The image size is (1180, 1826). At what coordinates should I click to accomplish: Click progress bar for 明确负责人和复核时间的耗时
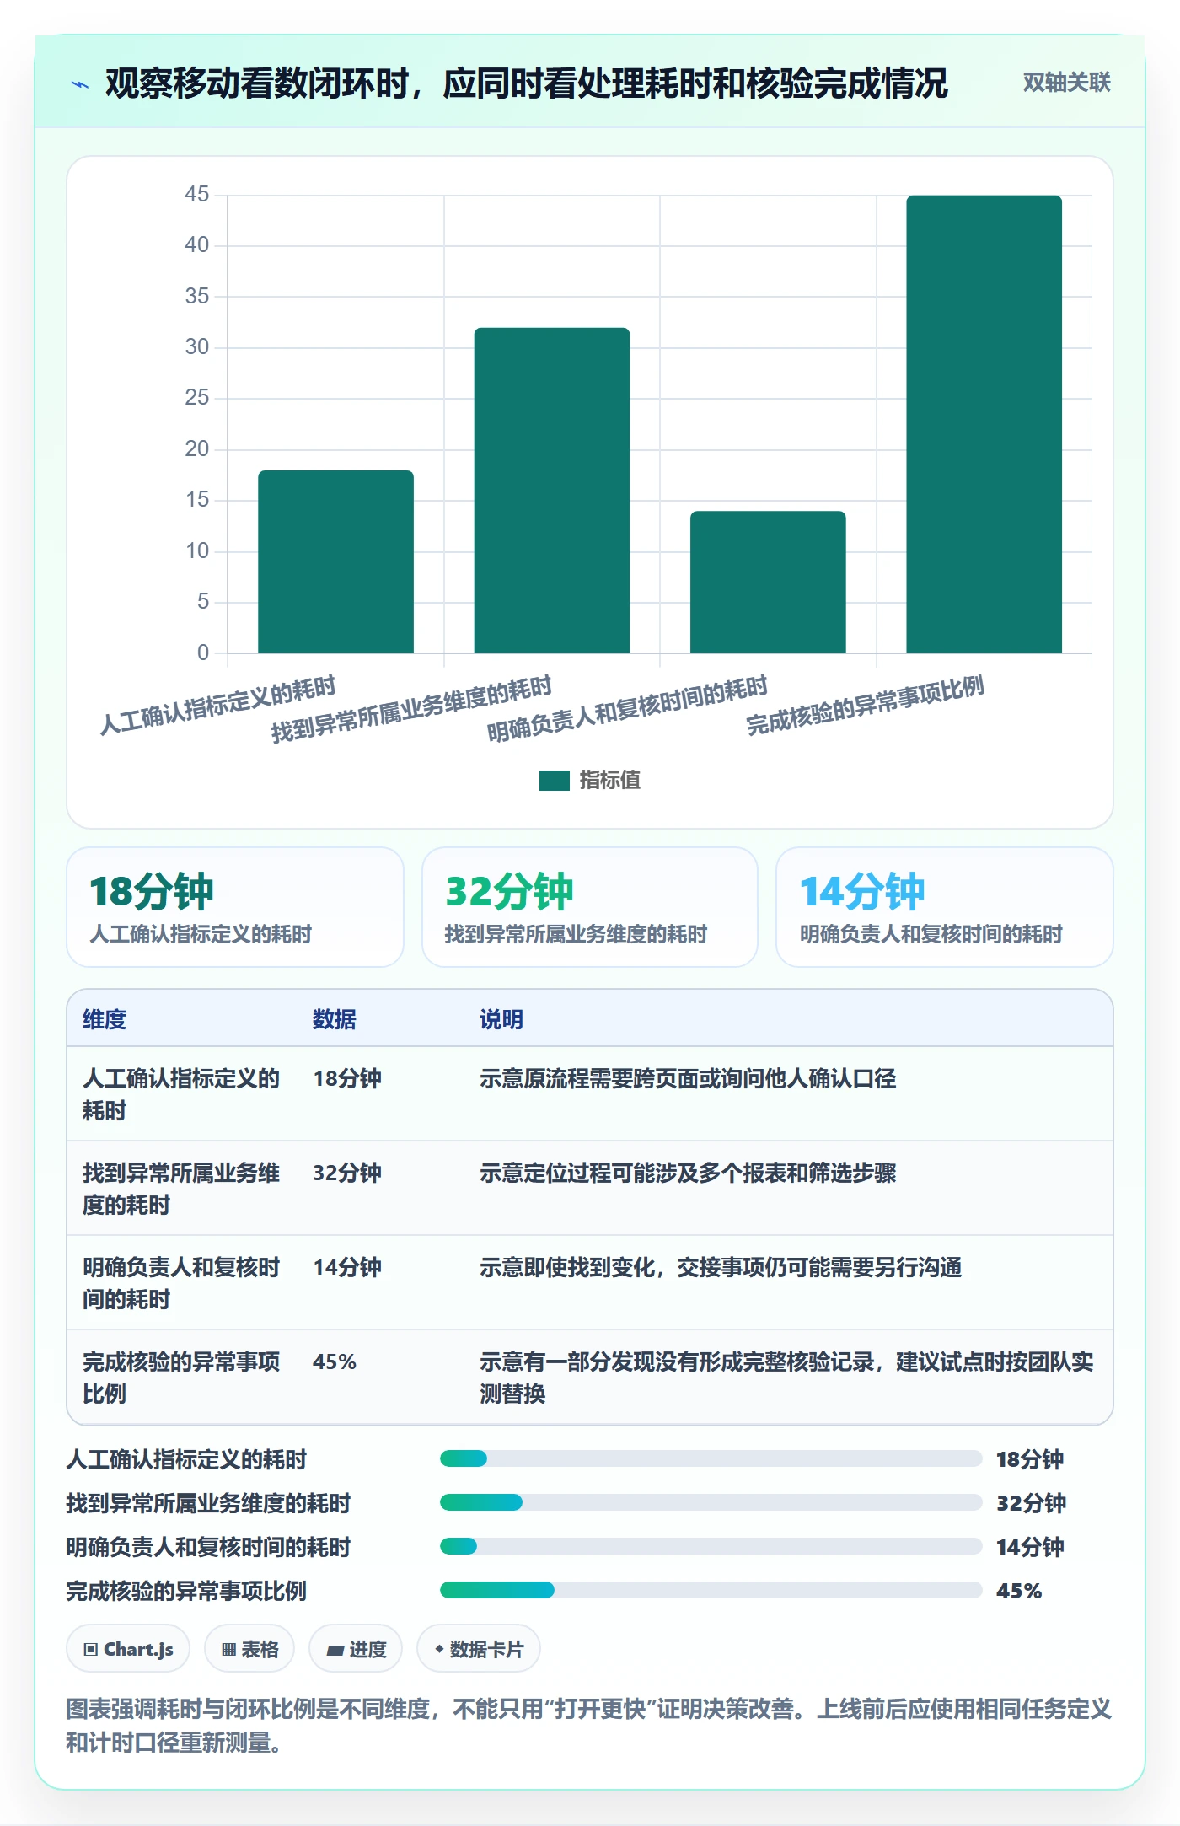pyautogui.click(x=711, y=1546)
